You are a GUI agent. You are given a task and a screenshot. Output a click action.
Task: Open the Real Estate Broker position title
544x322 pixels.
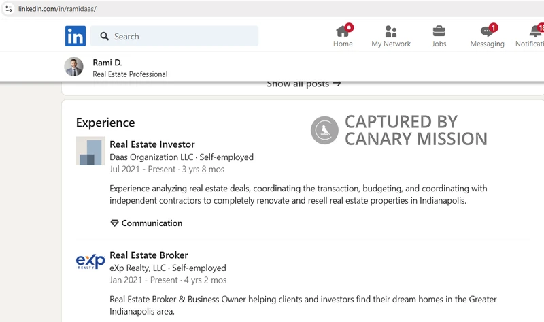pos(149,255)
